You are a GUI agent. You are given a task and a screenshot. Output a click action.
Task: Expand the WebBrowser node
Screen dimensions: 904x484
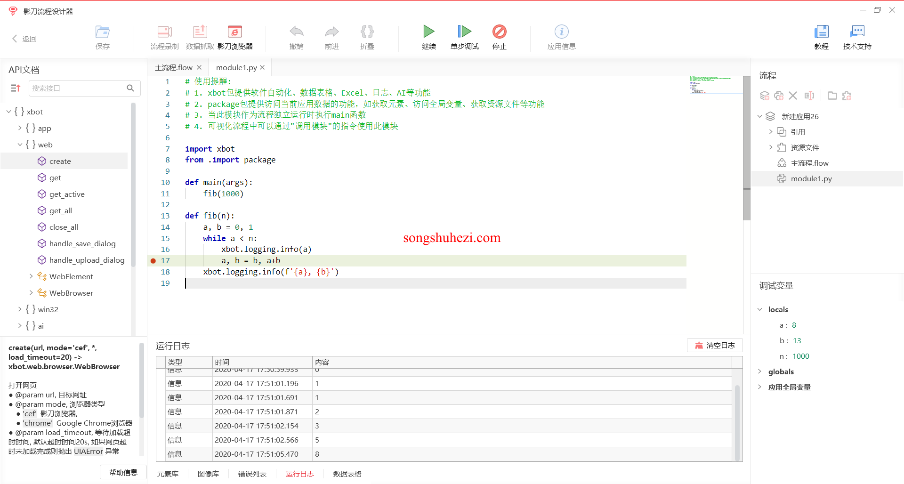point(31,293)
